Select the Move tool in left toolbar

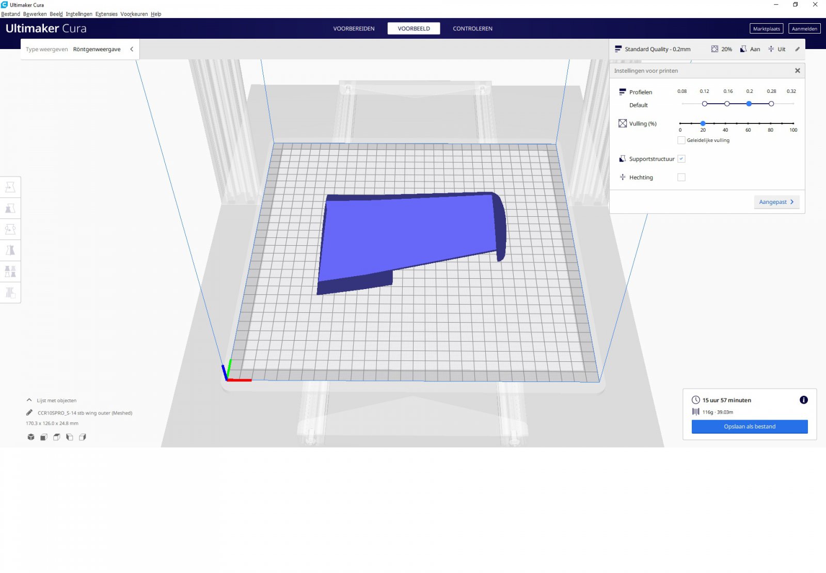click(10, 187)
